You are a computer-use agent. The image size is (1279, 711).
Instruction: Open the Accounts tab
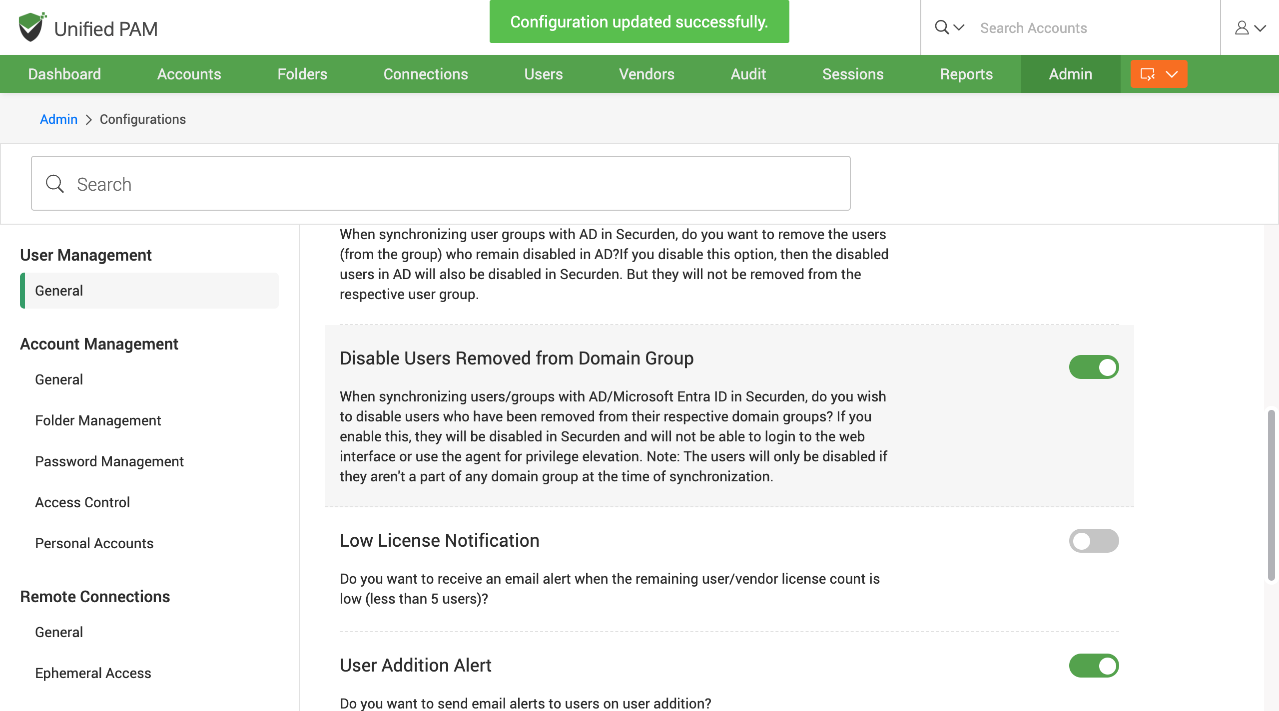[189, 74]
